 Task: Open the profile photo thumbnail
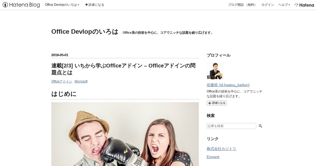pyautogui.click(x=215, y=71)
